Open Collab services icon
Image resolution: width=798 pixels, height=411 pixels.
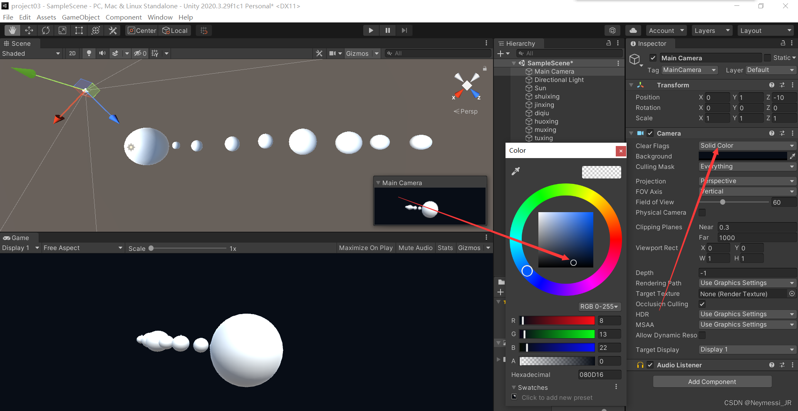tap(612, 30)
